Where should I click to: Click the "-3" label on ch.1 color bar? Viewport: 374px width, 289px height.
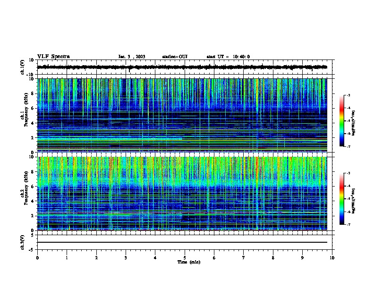point(348,95)
